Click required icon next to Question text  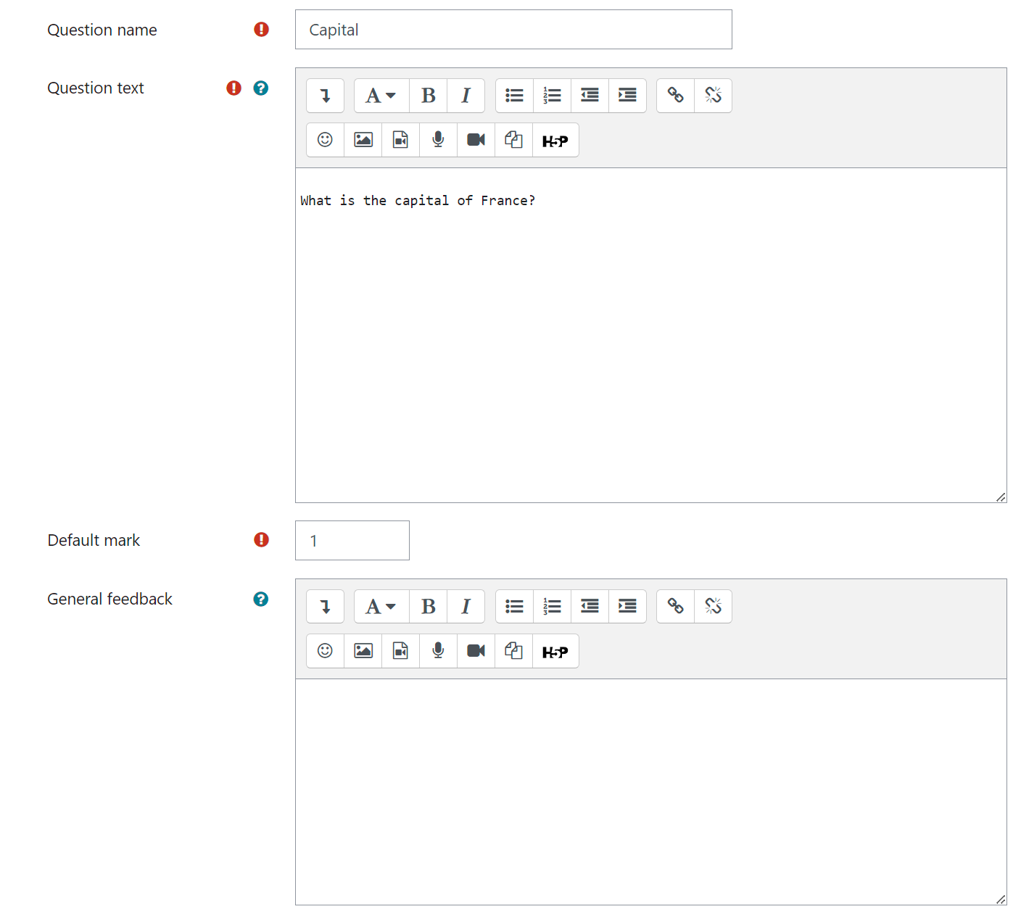tap(233, 88)
